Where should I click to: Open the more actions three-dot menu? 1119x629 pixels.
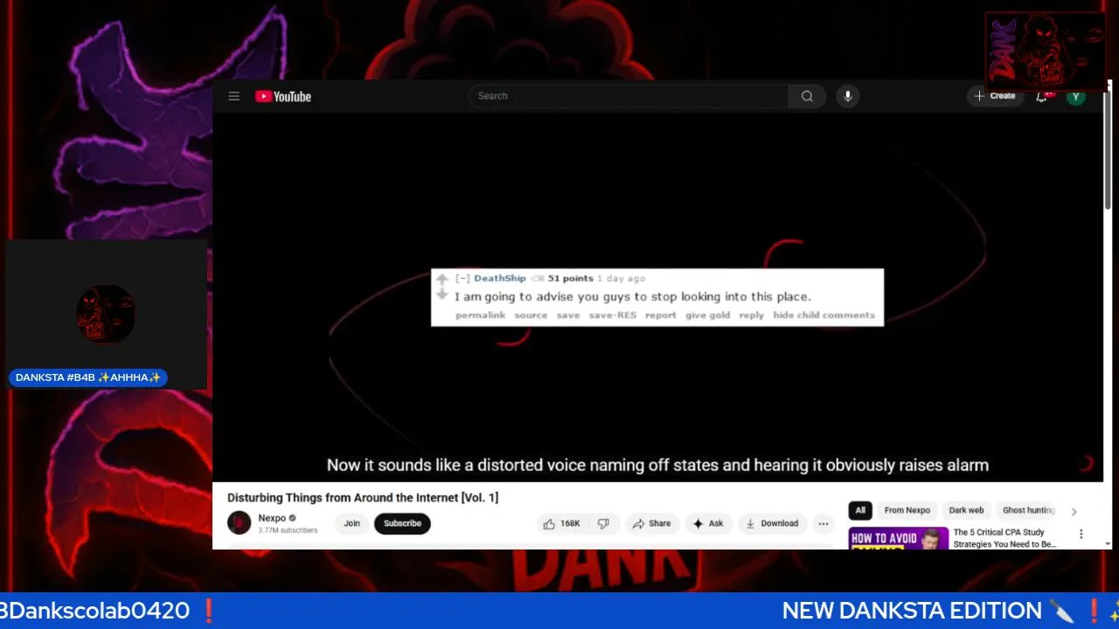tap(824, 523)
